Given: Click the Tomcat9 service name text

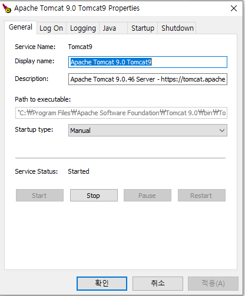Looking at the screenshot, I should (x=80, y=47).
